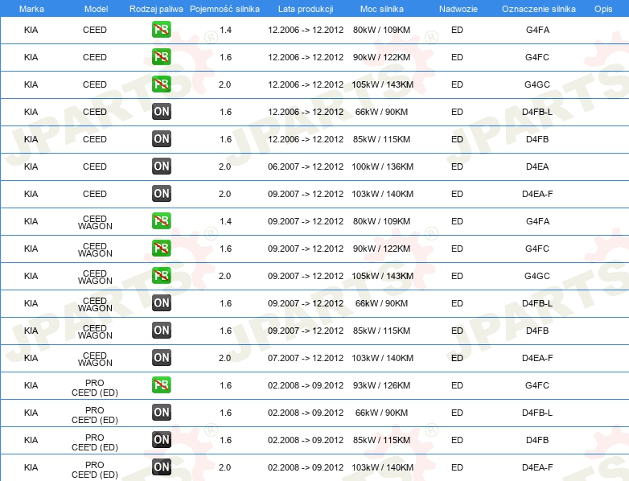The width and height of the screenshot is (629, 481).
Task: Click engine code D4FB-L in PRO CEE'D row
Action: click(537, 413)
